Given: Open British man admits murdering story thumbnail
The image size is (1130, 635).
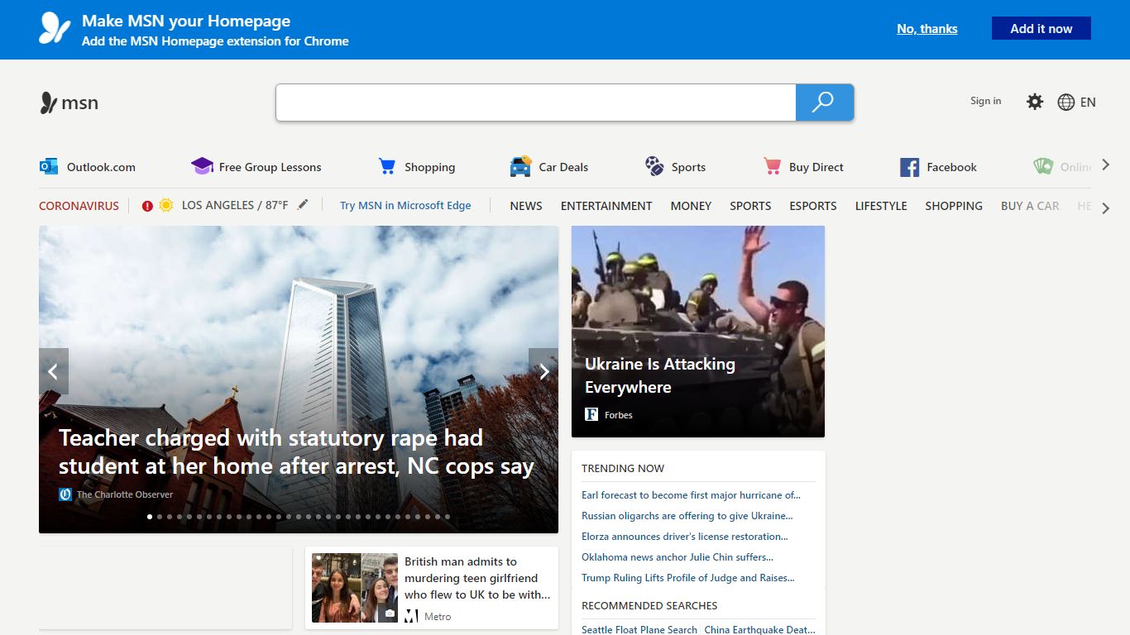Looking at the screenshot, I should pyautogui.click(x=355, y=588).
